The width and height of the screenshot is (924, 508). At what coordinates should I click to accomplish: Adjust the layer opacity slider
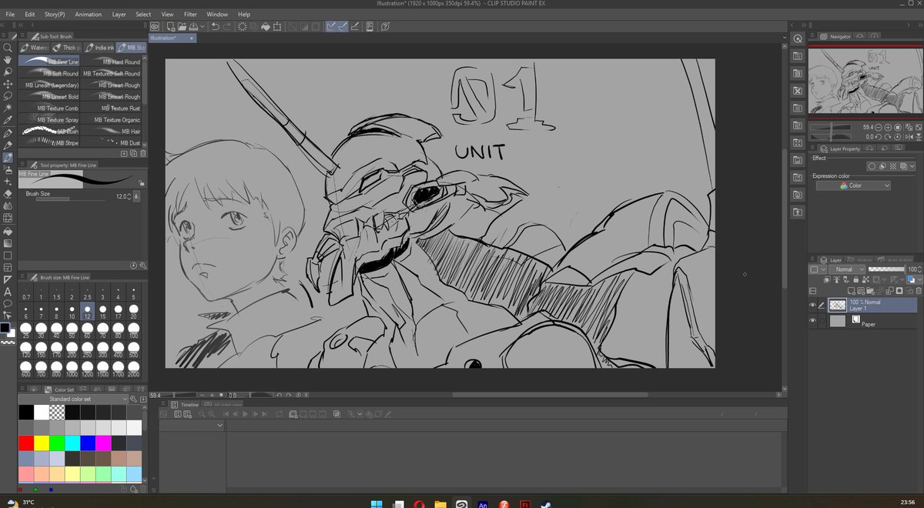coord(886,269)
